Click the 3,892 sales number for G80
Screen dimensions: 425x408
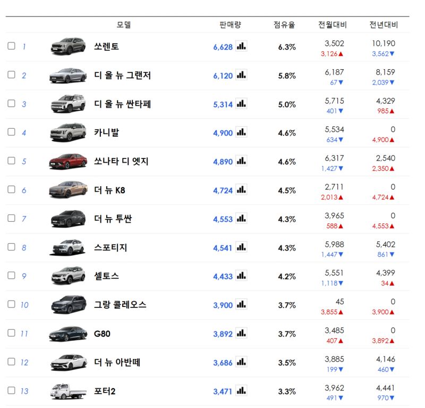223,334
